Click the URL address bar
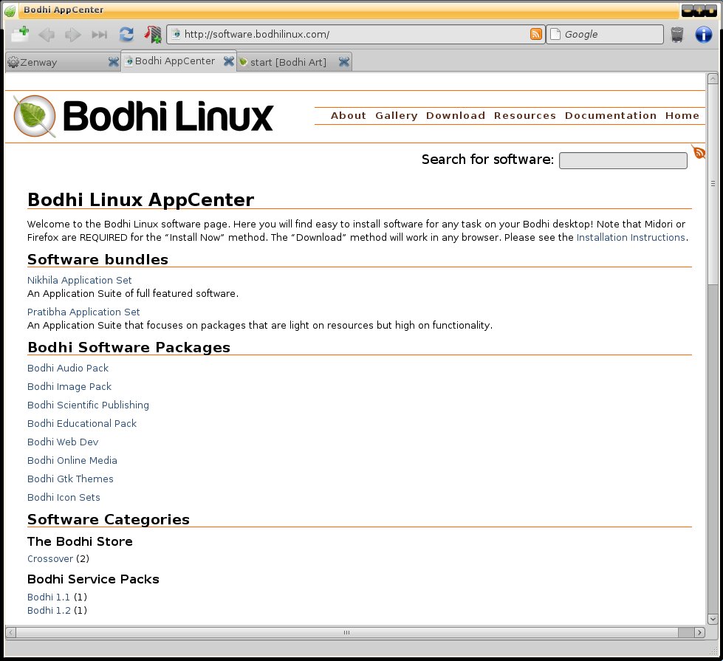 [x=355, y=34]
